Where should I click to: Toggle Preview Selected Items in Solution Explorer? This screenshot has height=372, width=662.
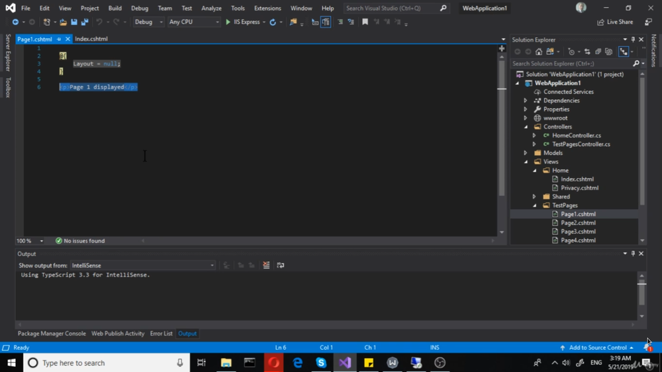point(624,52)
